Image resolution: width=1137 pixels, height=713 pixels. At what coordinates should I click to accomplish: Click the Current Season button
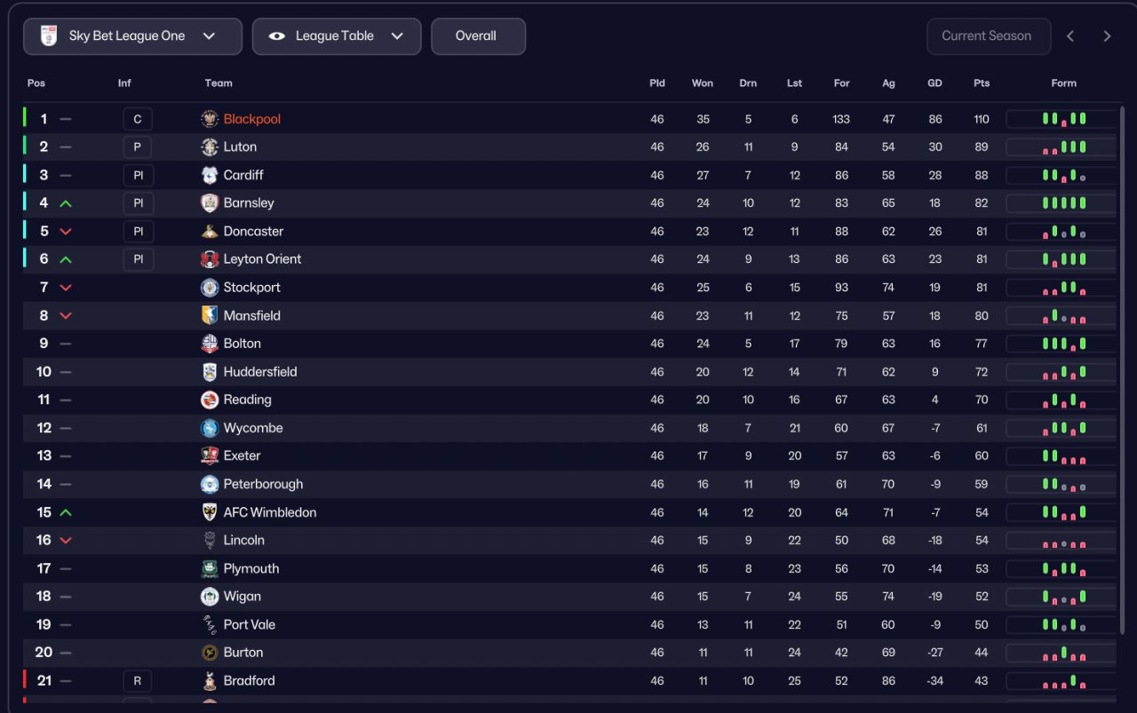click(988, 36)
